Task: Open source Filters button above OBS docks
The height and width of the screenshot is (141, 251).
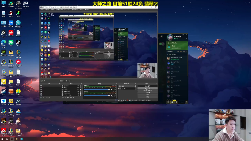Action: point(68,81)
